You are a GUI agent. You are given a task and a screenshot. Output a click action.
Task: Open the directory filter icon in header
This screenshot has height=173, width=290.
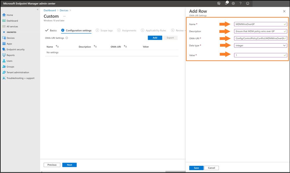click(219, 3)
